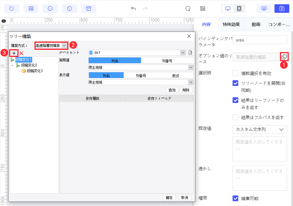Select 列番号 under 実際値
Viewport: 293px width, 206px height.
pyautogui.click(x=167, y=61)
